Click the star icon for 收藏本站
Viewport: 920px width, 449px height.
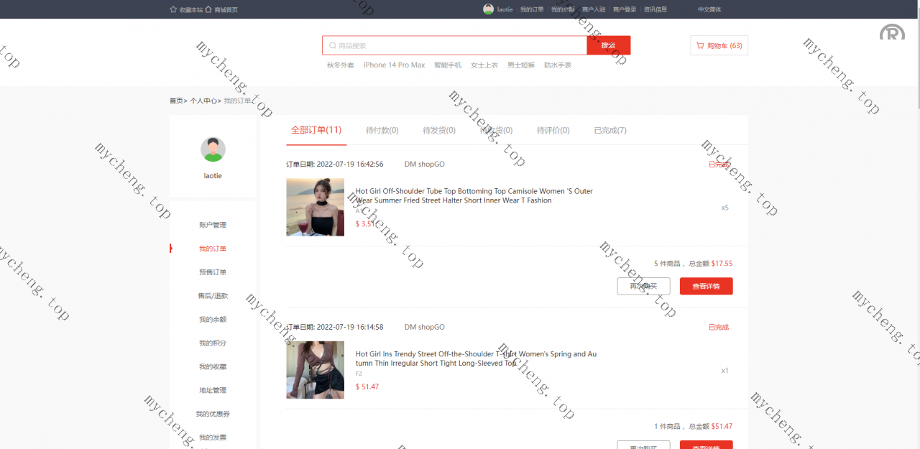click(173, 9)
